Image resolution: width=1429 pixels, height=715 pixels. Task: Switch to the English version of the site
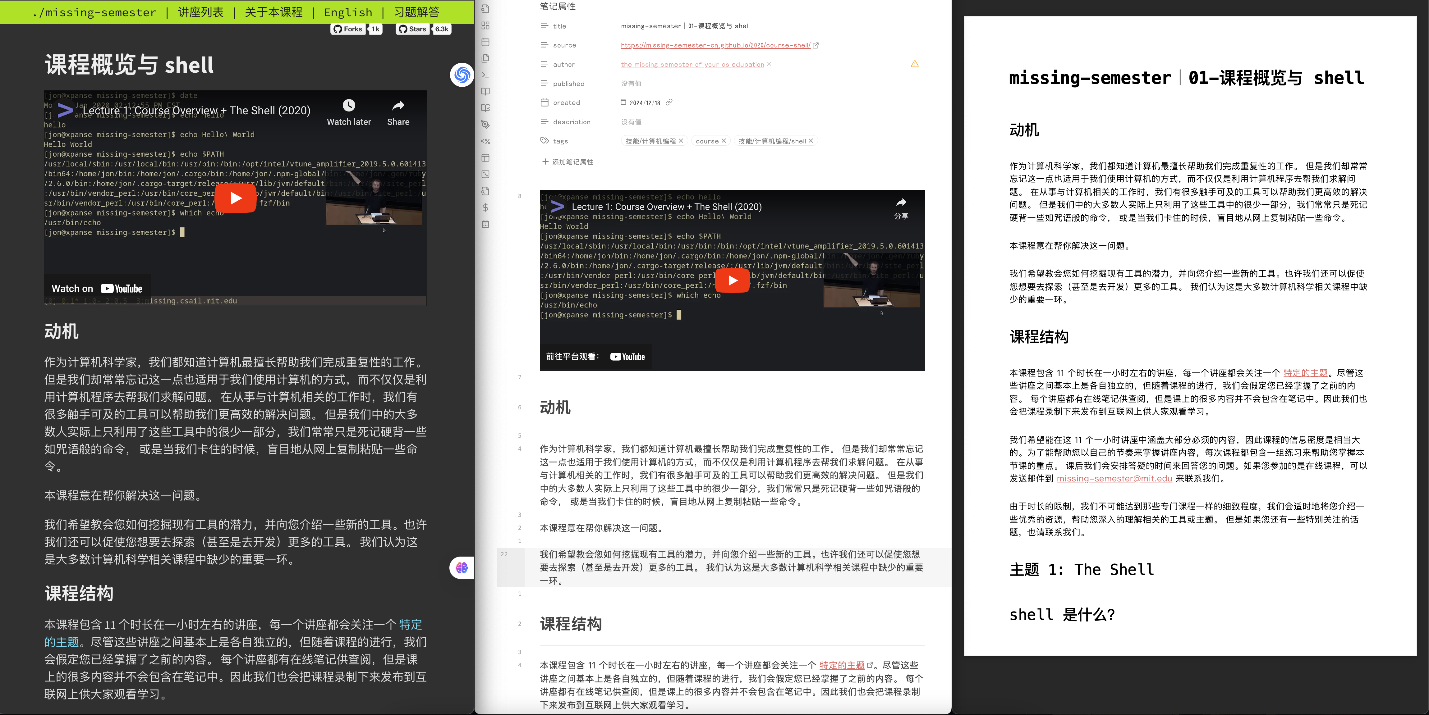click(x=348, y=12)
